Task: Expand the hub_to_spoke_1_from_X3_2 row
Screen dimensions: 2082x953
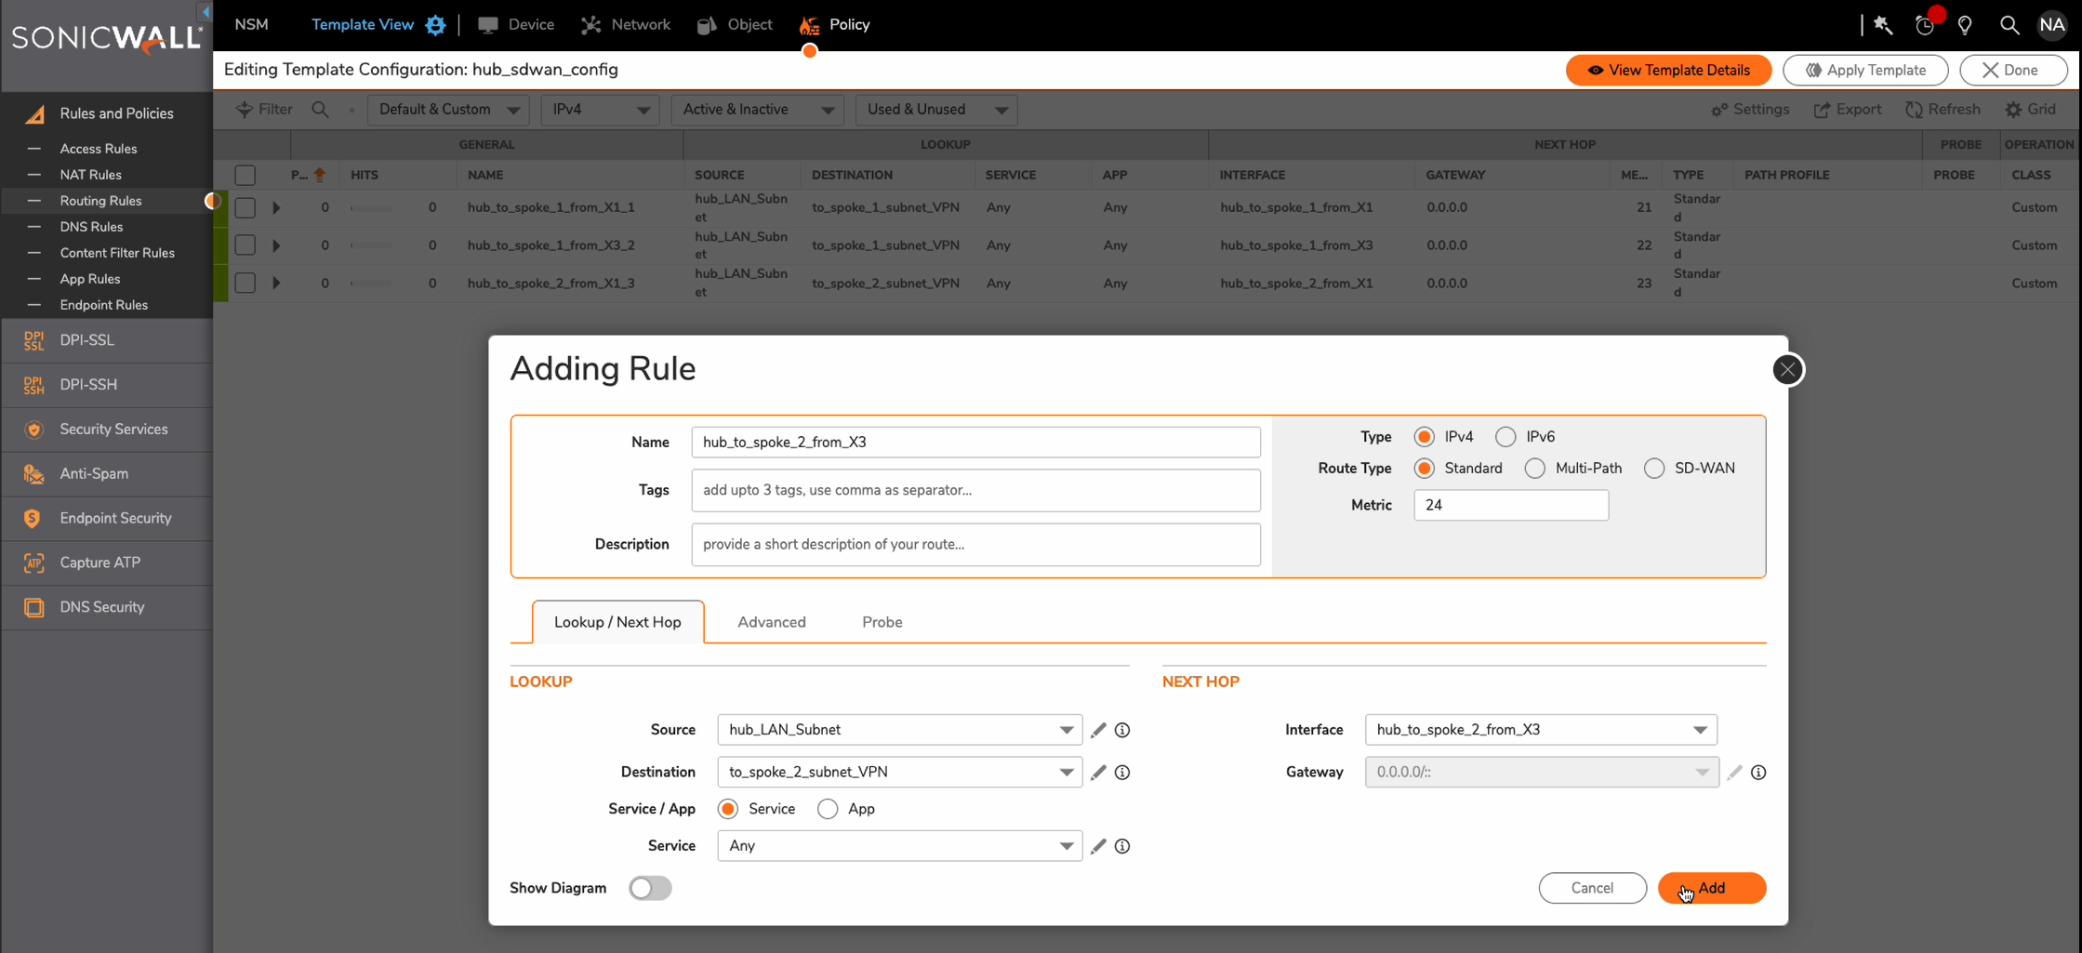Action: click(276, 245)
